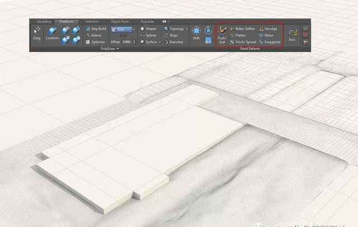
Task: Switch to the Populate ribbon tab
Action: [x=147, y=21]
